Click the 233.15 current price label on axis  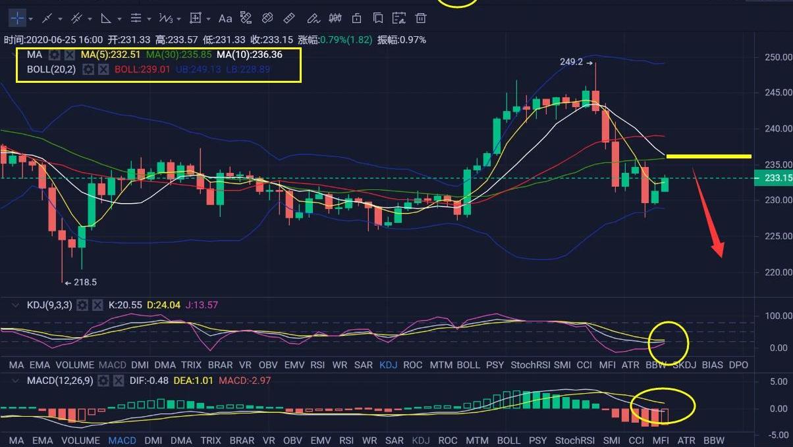(x=778, y=178)
